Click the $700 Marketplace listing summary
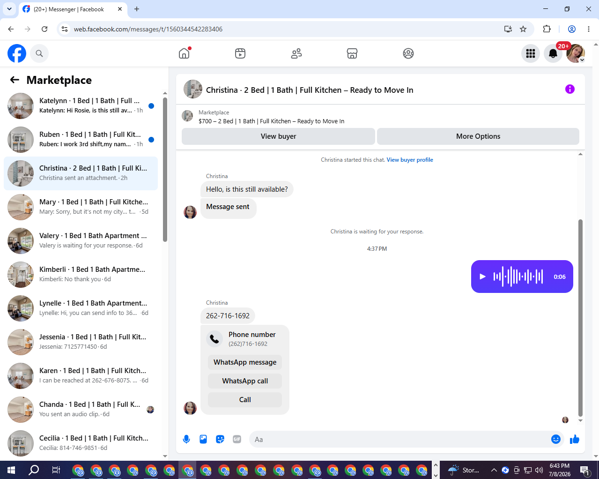Screen dimensions: 599x479 271,121
